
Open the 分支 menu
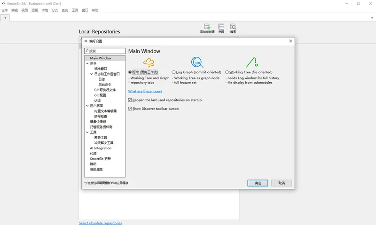tap(55, 10)
